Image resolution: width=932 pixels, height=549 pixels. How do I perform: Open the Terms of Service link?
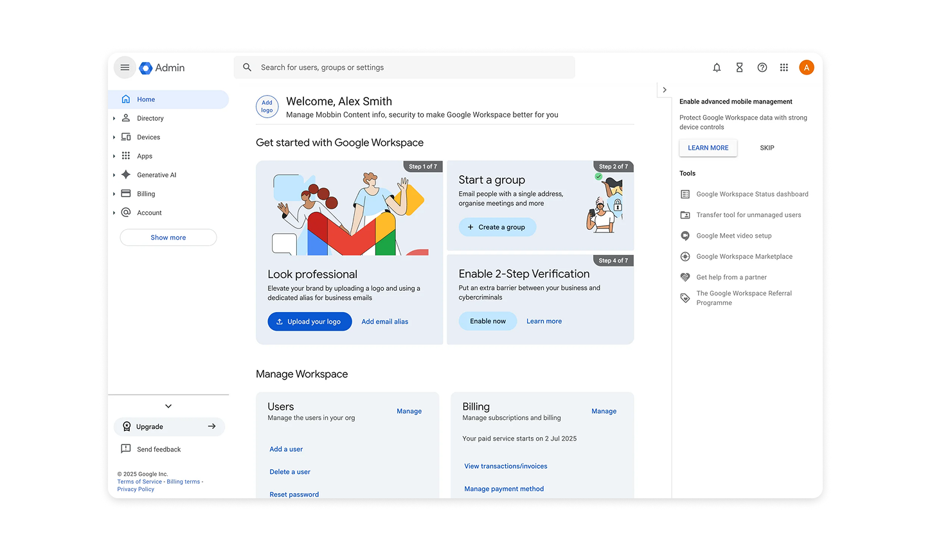click(139, 482)
